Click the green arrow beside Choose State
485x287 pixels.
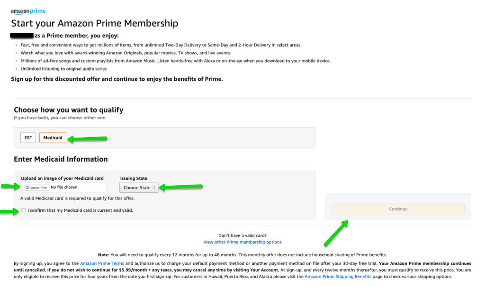[x=181, y=187]
